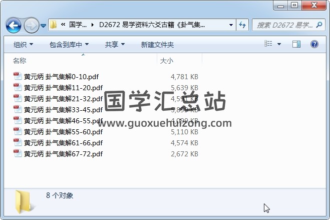Click the folder icon in the address bar
This screenshot has width=330, height=220.
[x=54, y=25]
